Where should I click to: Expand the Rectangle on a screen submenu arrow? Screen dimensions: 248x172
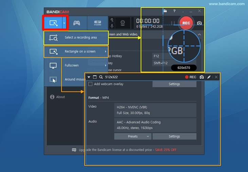106,51
